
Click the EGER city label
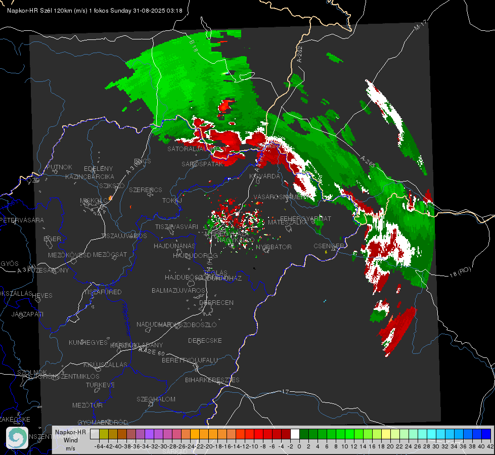(52, 239)
